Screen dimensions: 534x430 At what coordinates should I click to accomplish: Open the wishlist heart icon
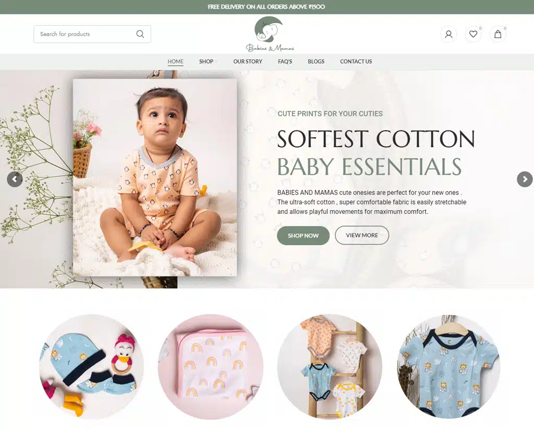pos(473,34)
